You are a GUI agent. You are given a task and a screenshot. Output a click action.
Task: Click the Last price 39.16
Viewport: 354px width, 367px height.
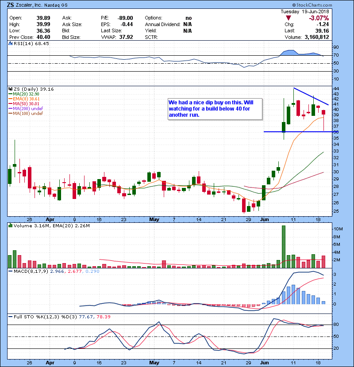322,31
